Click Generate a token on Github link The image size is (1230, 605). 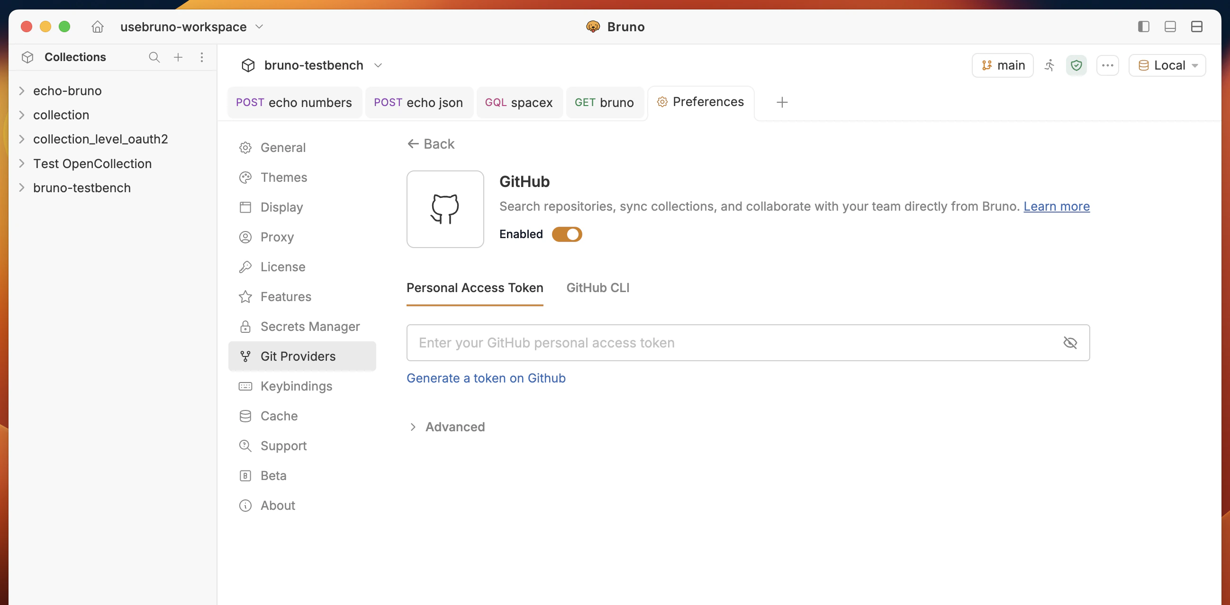[486, 378]
